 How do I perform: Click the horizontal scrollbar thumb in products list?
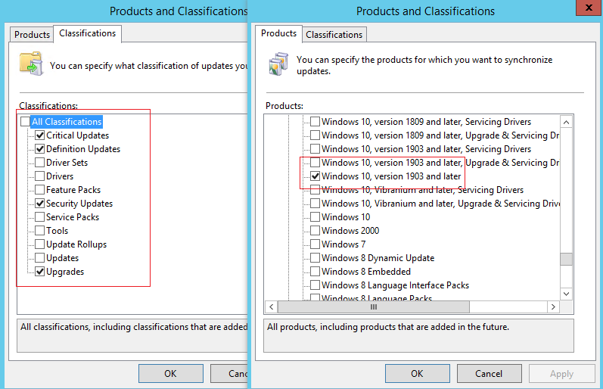pyautogui.click(x=374, y=307)
